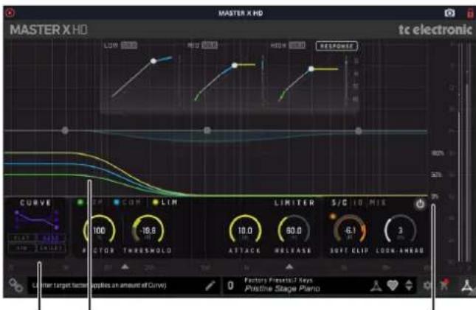Click the Attack knob showing 10.0
The height and width of the screenshot is (310, 476).
pos(245,231)
